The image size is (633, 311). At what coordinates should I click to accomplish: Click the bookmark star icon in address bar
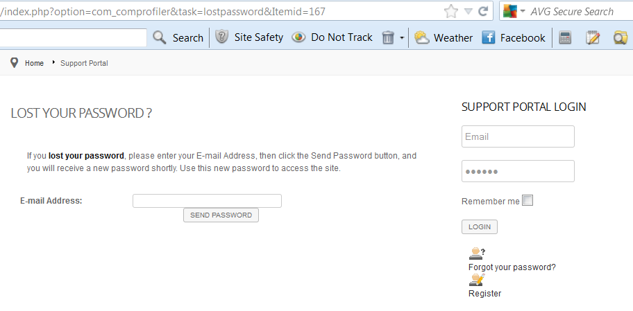coord(450,11)
